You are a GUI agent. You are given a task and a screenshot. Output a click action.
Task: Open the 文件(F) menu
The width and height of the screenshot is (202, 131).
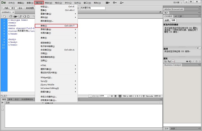click(x=11, y=3)
